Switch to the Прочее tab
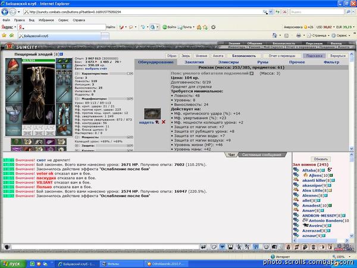357x268 pixels. tap(297, 62)
